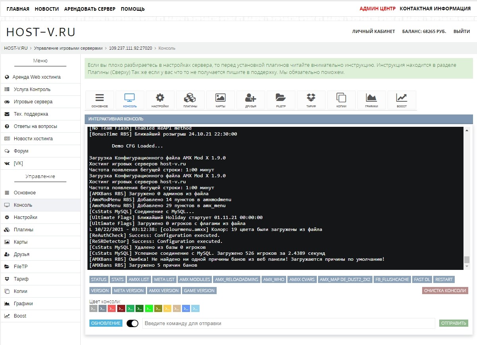This screenshot has height=345, width=477.
Task: Click the command input field
Action: tap(289, 324)
